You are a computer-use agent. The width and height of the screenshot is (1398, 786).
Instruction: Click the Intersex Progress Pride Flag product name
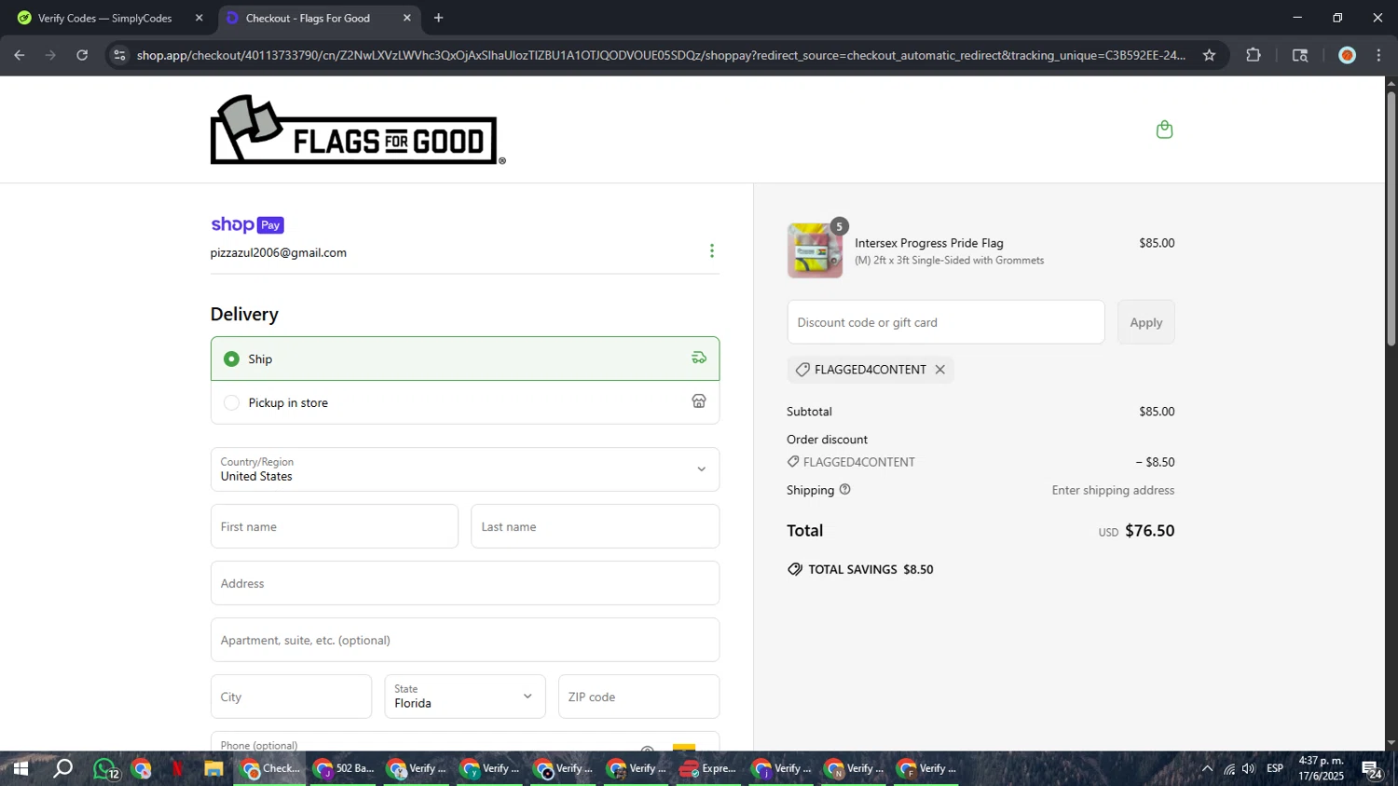[x=929, y=243]
